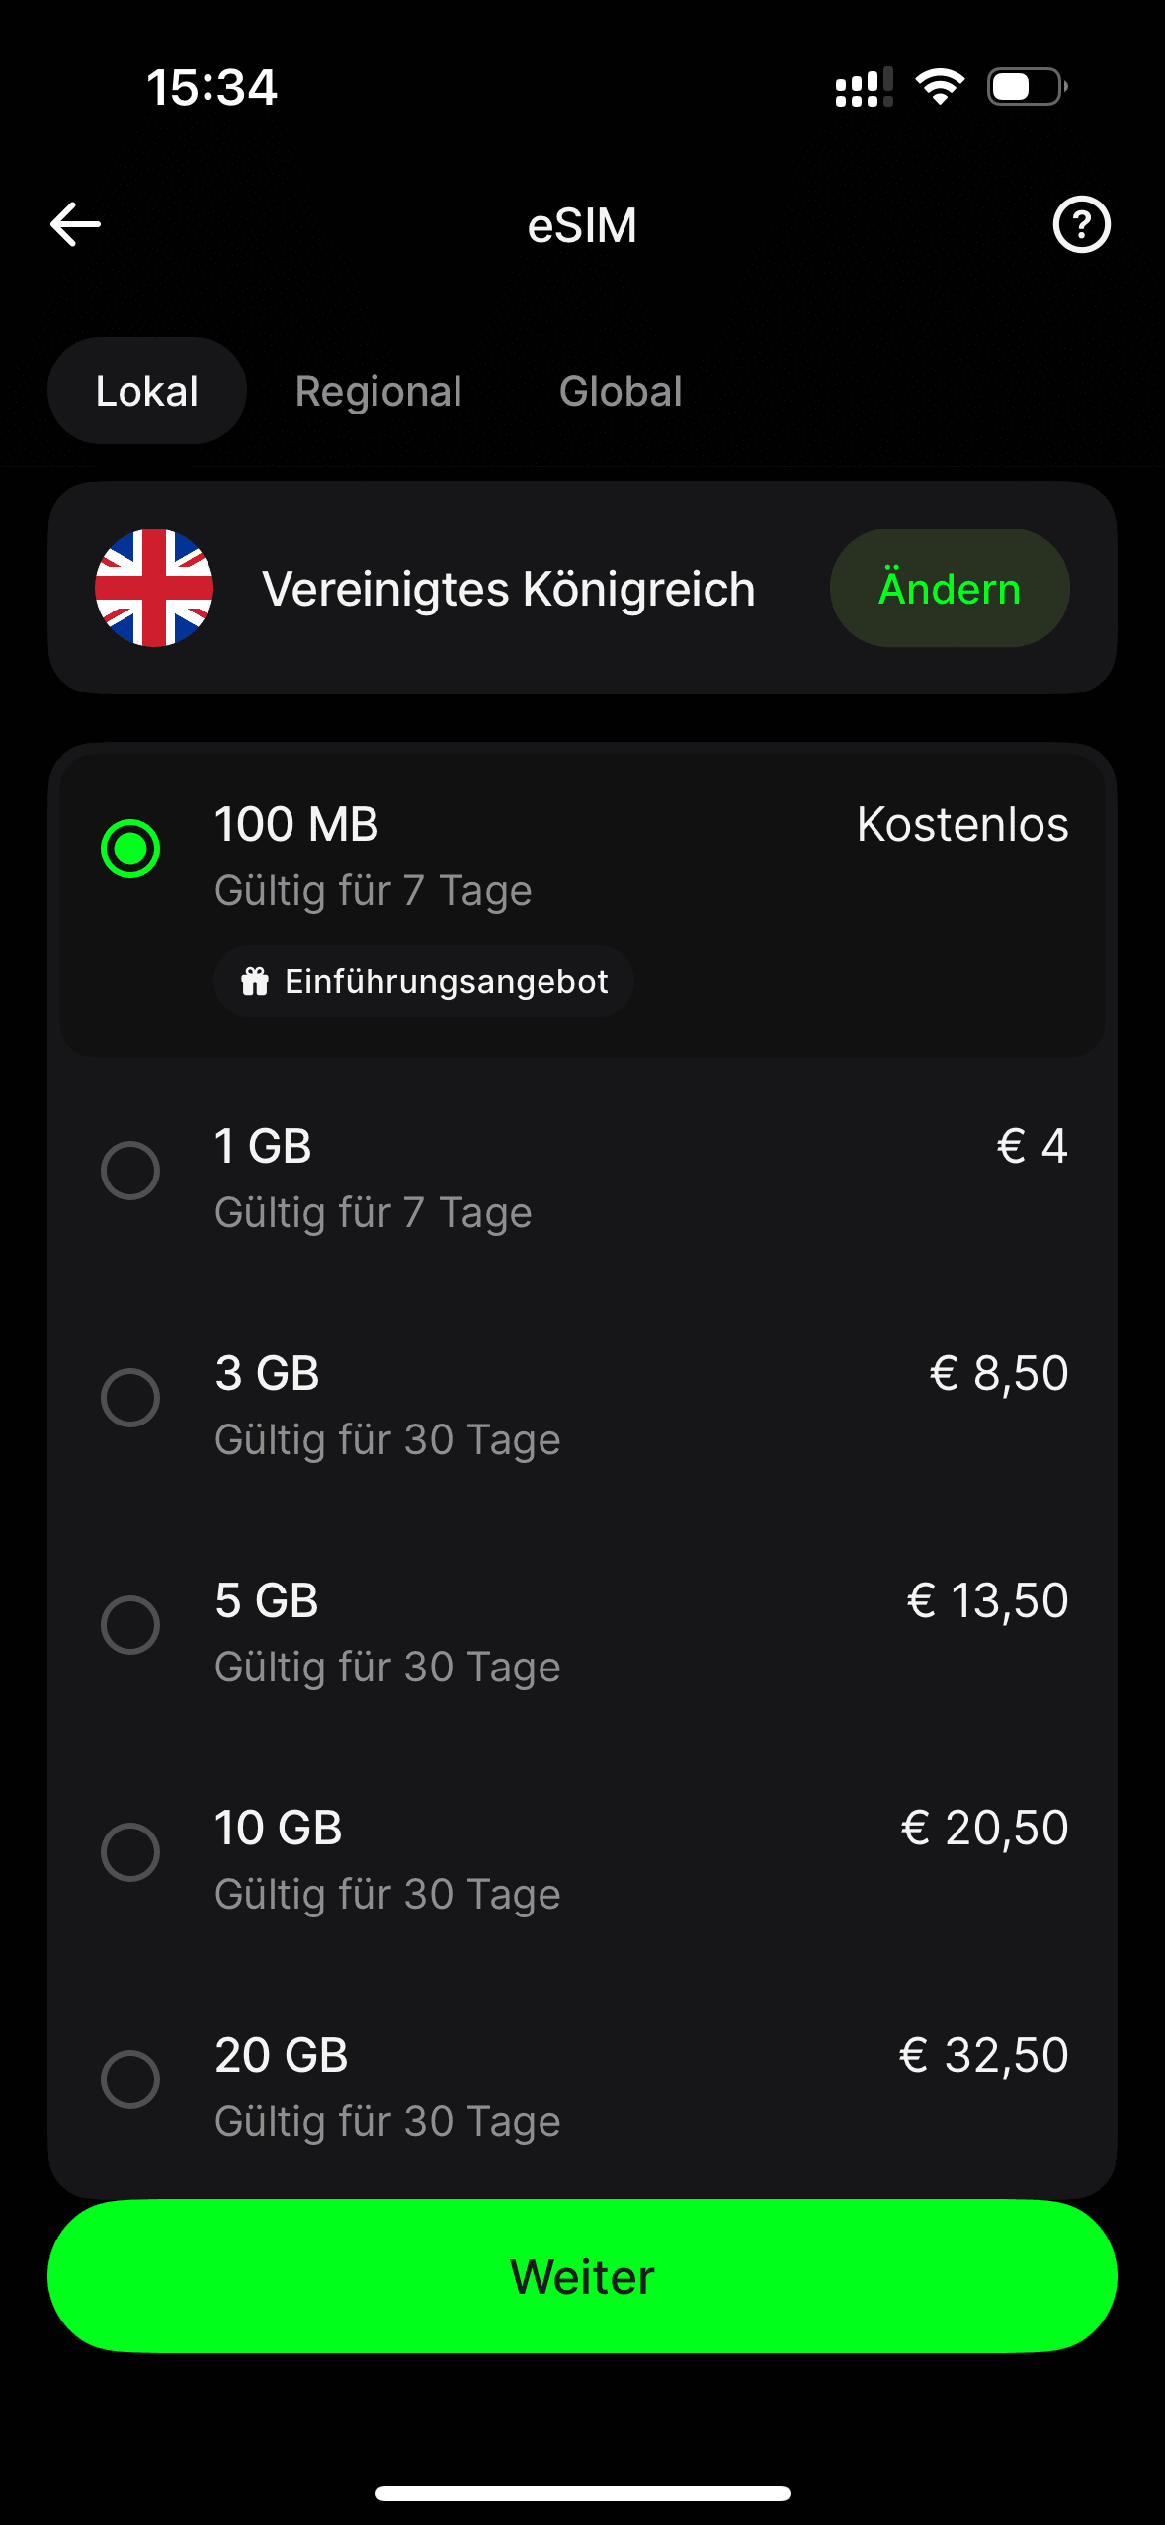Tap the back arrow icon
This screenshot has height=2525, width=1165.
75,224
